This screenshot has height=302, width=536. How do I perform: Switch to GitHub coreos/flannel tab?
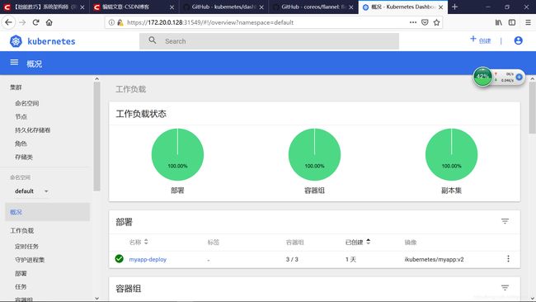314,7
